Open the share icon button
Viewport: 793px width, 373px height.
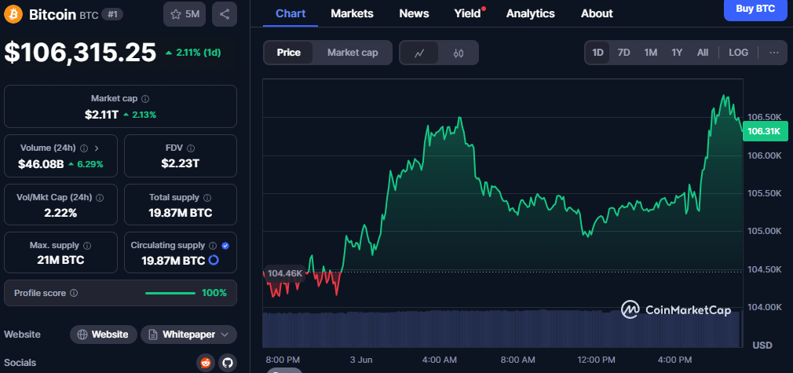(225, 14)
